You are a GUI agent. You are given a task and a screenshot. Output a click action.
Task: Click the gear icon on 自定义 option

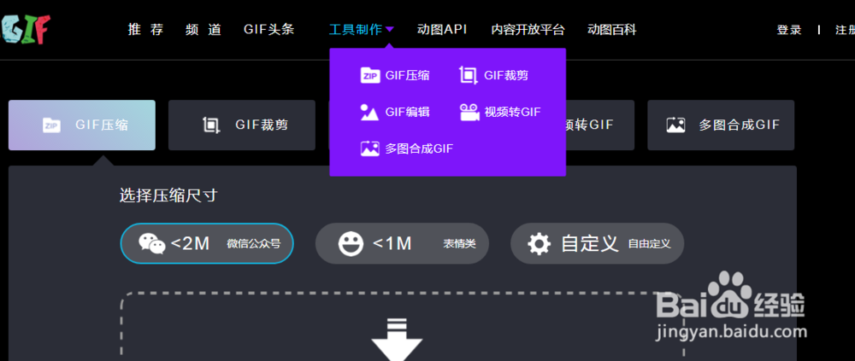click(540, 243)
